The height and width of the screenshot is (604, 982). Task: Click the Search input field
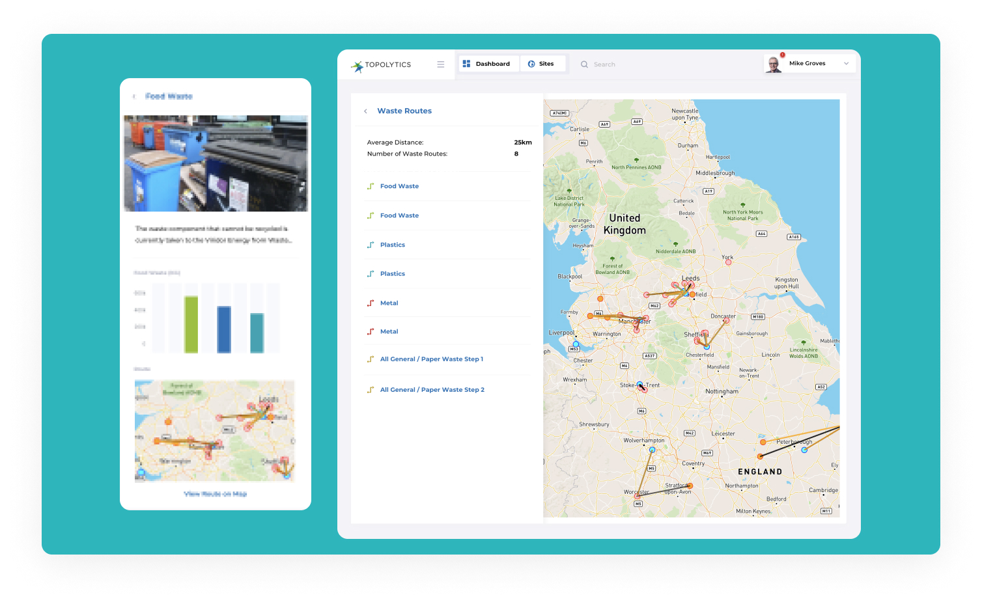pos(664,64)
